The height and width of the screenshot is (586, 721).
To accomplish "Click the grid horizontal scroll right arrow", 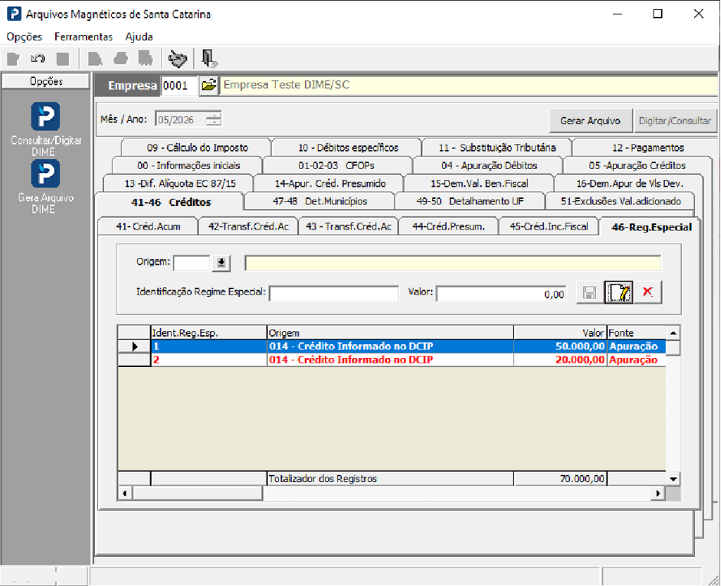I will click(658, 493).
